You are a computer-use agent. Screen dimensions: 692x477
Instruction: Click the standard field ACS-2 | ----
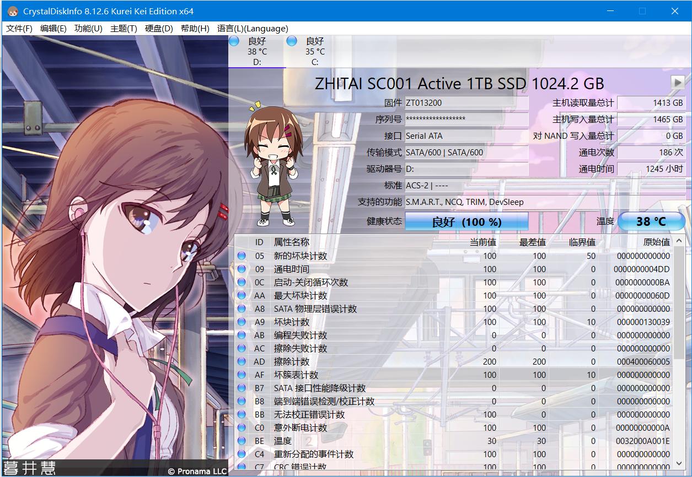click(545, 185)
